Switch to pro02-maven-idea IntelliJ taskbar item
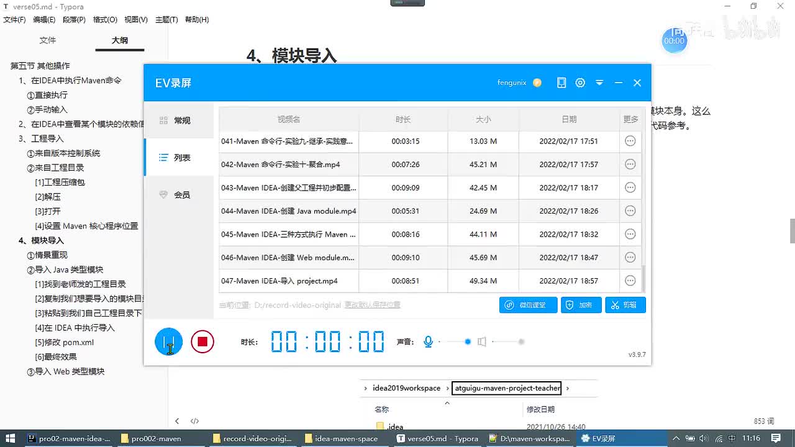The image size is (795, 447). coord(69,438)
